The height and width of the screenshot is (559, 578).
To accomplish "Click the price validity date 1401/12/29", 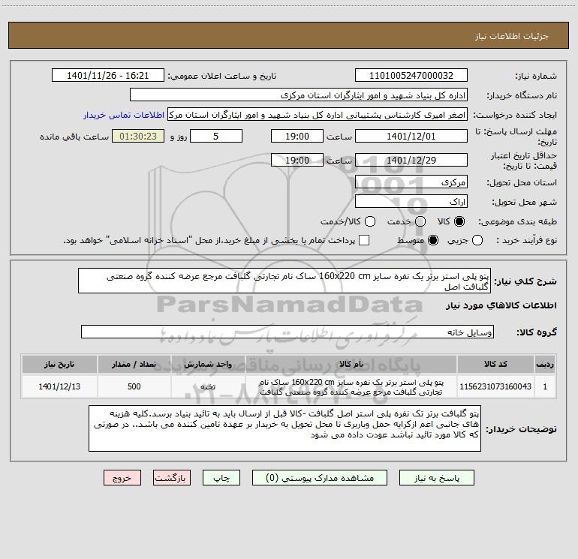I will [x=411, y=160].
